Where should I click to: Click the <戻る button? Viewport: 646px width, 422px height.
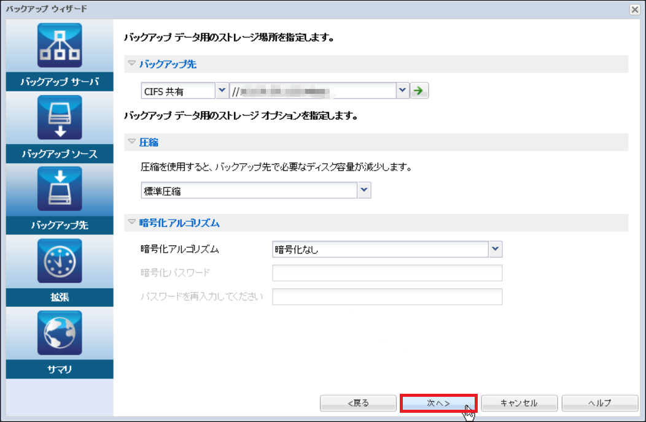point(358,403)
